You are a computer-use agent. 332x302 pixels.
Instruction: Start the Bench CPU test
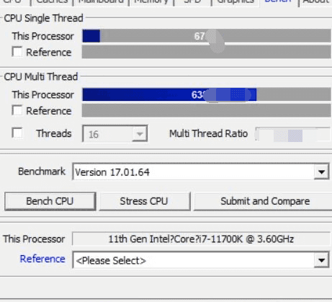[x=50, y=201]
